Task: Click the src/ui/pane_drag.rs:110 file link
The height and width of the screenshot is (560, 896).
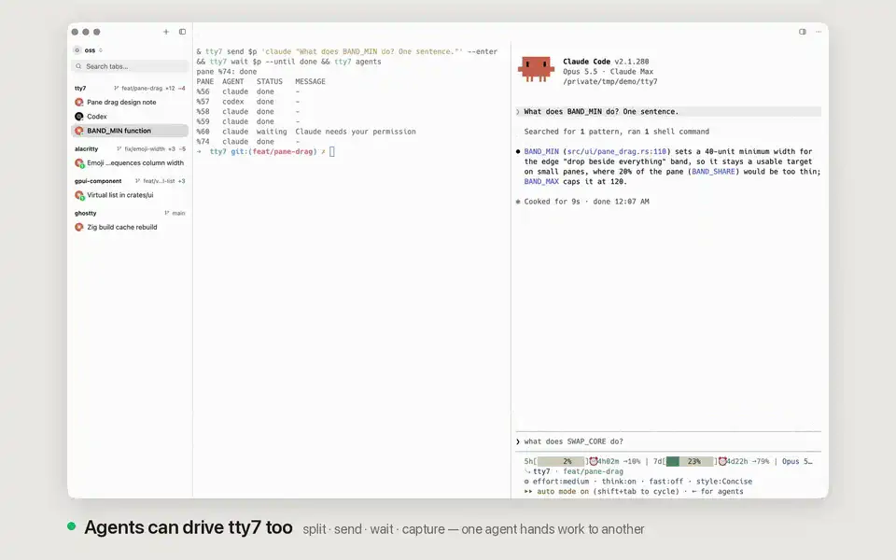Action: [617, 152]
